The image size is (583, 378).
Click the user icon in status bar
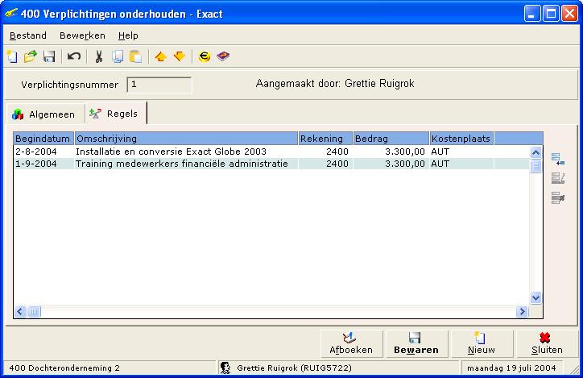225,368
